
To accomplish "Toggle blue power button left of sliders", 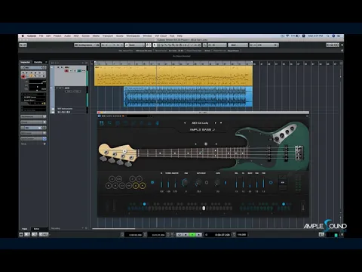I will tap(152, 182).
